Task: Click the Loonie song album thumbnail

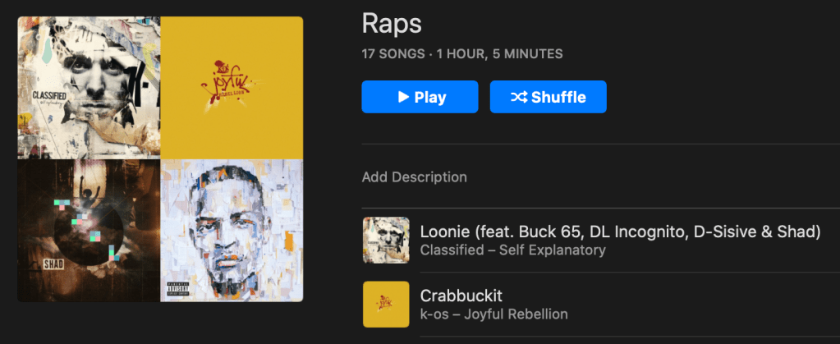Action: click(386, 240)
